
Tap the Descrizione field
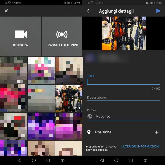click(x=124, y=98)
